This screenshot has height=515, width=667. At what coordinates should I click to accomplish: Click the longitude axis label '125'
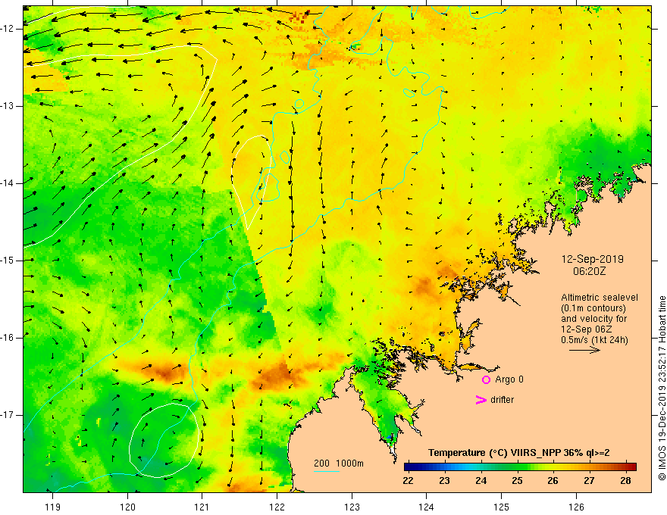[x=502, y=507]
